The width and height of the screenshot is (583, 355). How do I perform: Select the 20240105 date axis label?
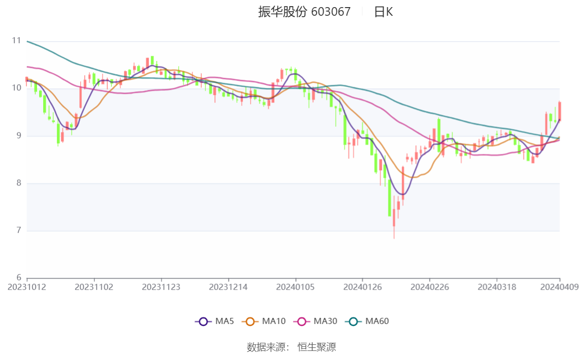295,287
